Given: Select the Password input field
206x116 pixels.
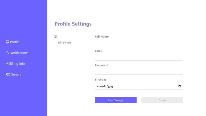Looking at the screenshot, I should point(139,71).
